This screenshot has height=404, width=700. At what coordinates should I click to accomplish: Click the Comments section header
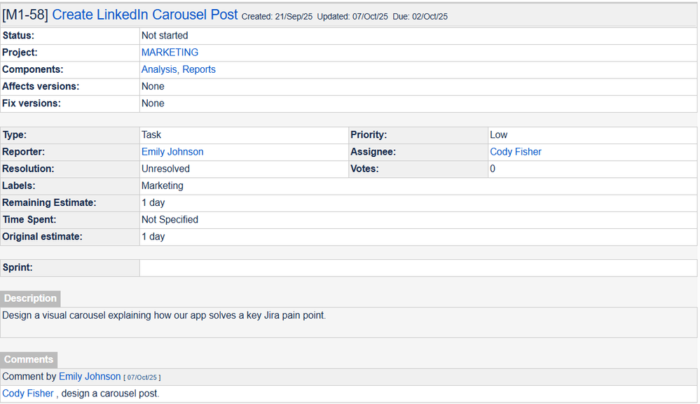(x=28, y=359)
